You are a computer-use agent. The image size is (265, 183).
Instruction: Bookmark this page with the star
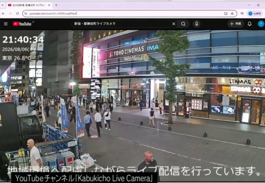click(x=232, y=13)
